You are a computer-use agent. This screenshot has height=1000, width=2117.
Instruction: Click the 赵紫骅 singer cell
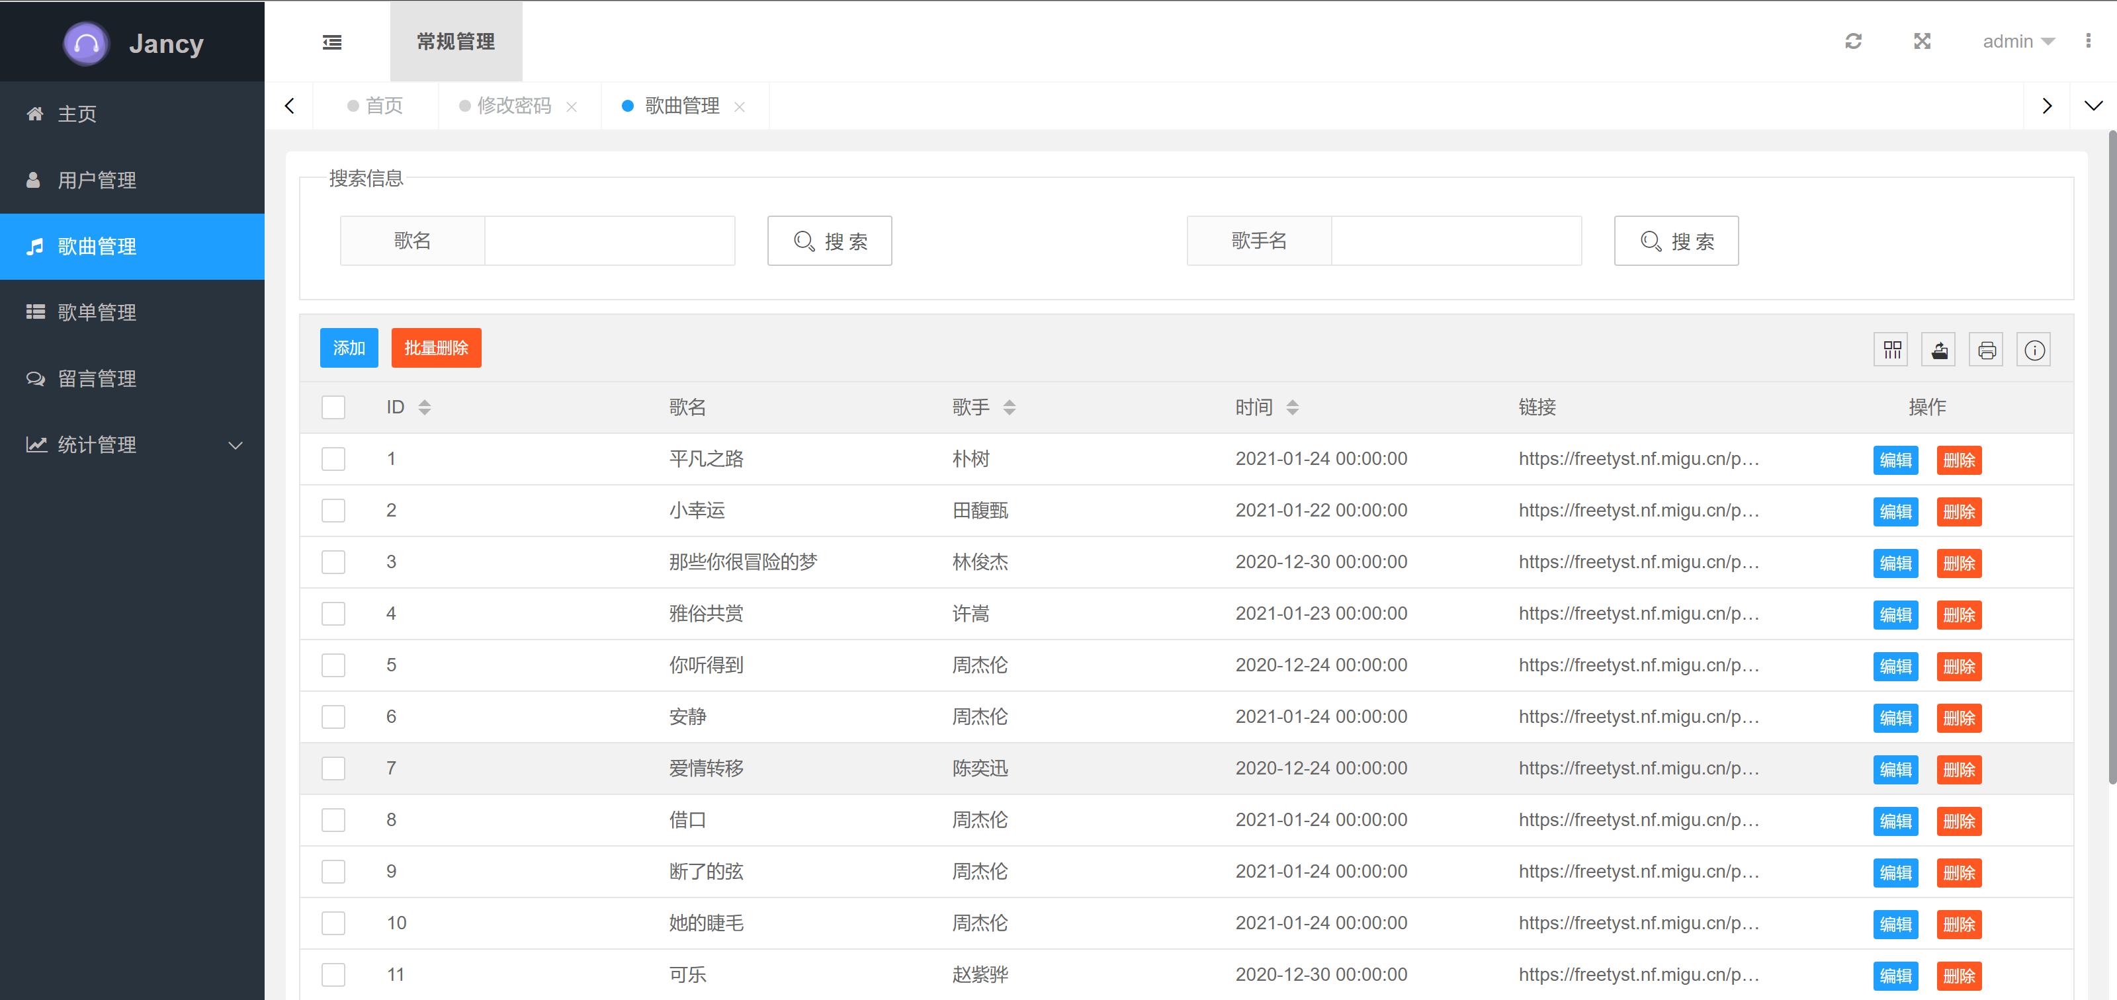[x=980, y=976]
